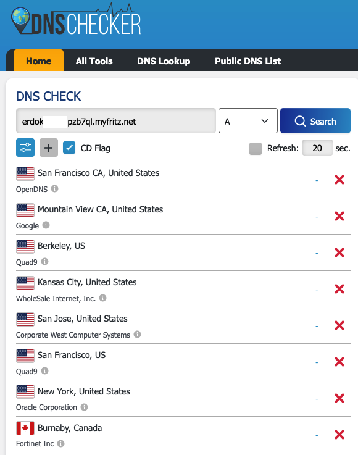Click the DNS Checker logo
This screenshot has height=455, width=358.
click(x=76, y=20)
